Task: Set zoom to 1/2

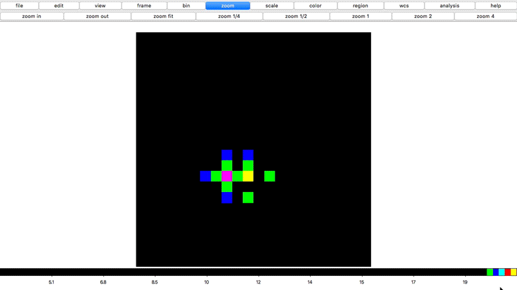Action: click(296, 16)
